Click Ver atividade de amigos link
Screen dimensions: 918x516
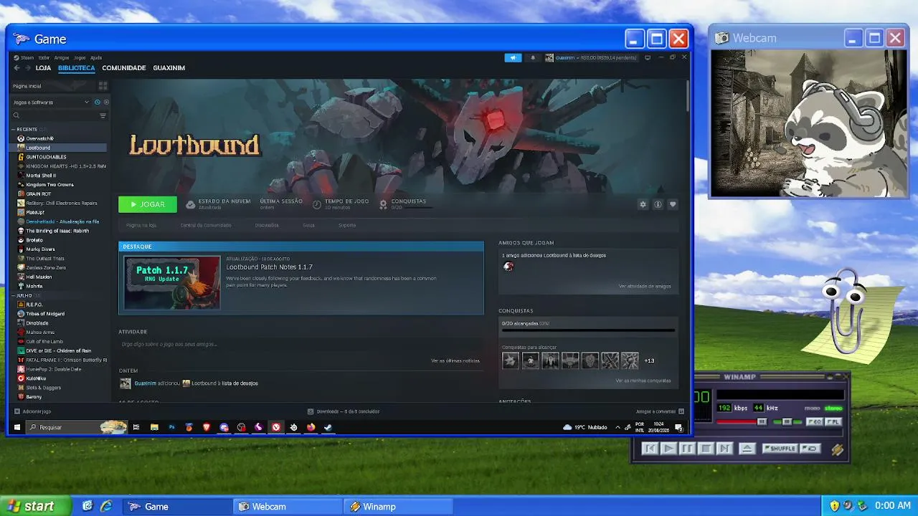tap(645, 286)
